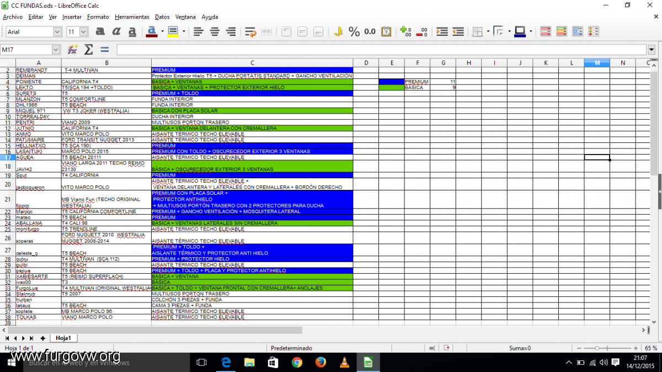Expand the borders dropdown arrow

[488, 31]
